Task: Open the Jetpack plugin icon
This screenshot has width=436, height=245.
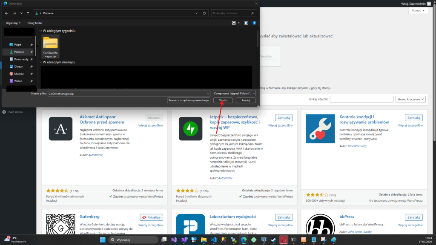Action: [x=187, y=128]
